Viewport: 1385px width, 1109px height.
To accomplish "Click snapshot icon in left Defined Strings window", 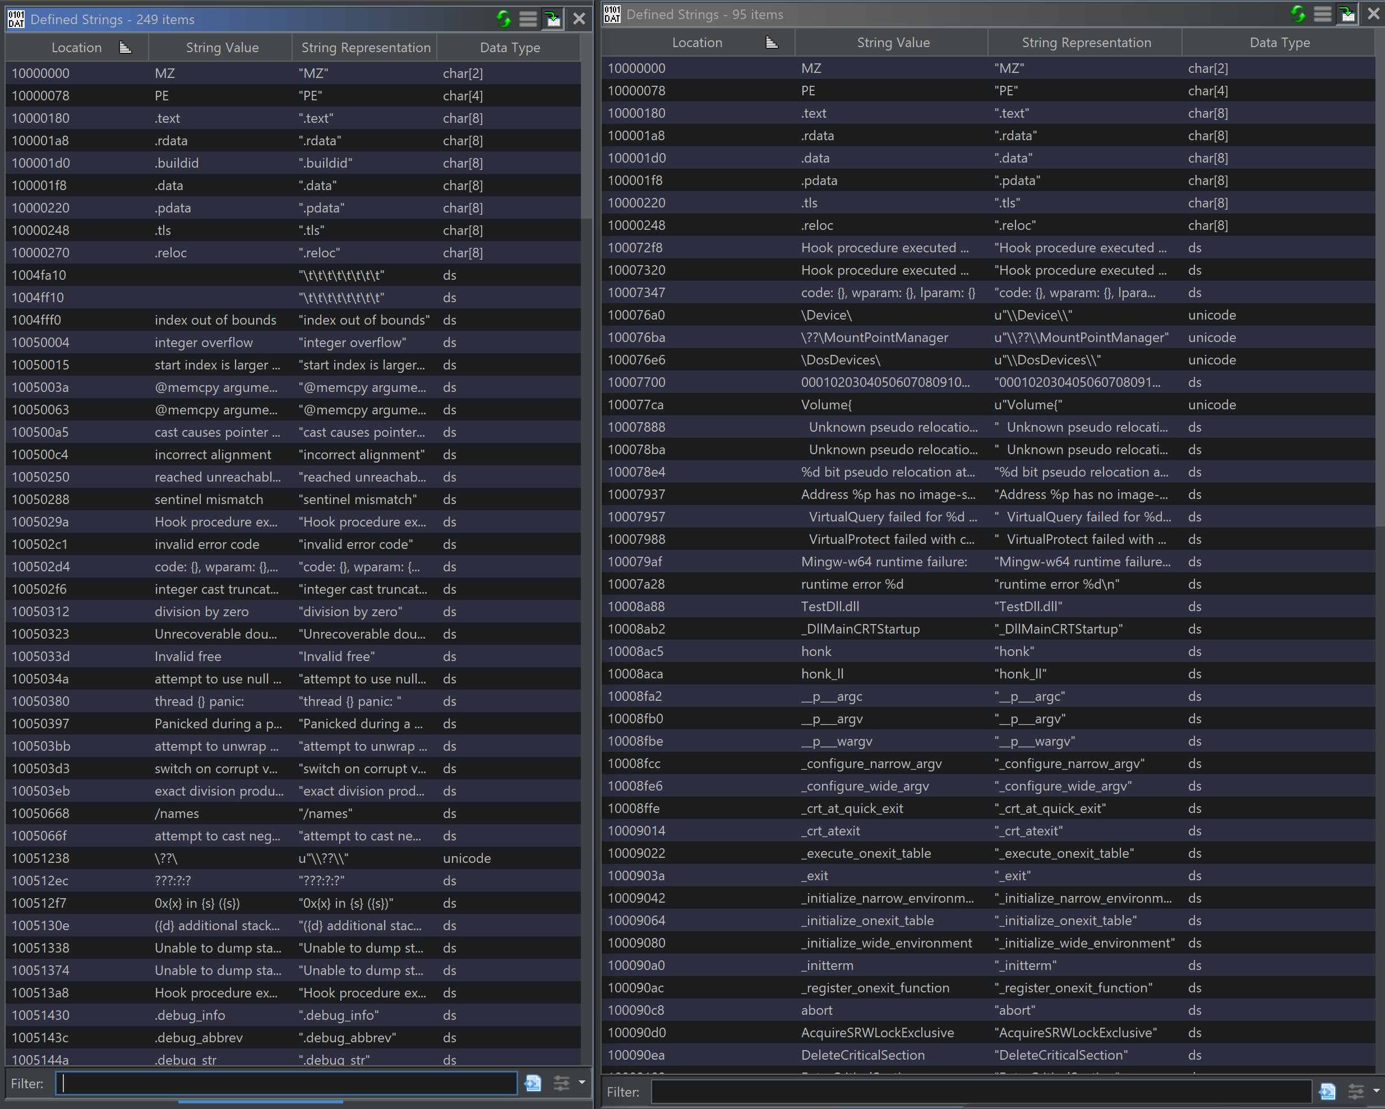I will pyautogui.click(x=553, y=19).
